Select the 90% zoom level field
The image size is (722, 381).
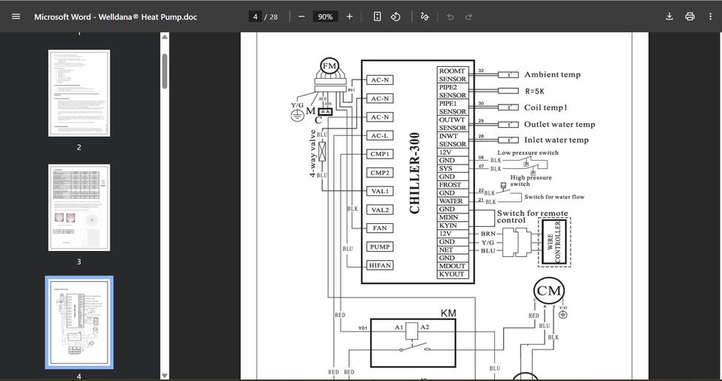(325, 17)
